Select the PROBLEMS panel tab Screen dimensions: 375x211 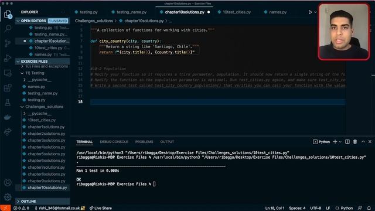coord(144,142)
